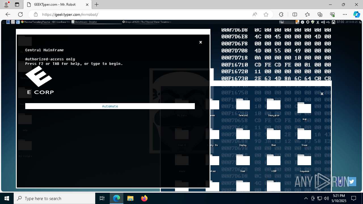Click the Facebook share icon
Viewport: 363px width, 204px height.
pos(340,182)
